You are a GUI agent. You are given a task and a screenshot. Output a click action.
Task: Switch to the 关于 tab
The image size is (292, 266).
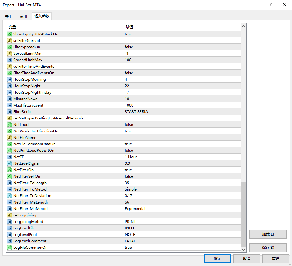click(x=9, y=17)
